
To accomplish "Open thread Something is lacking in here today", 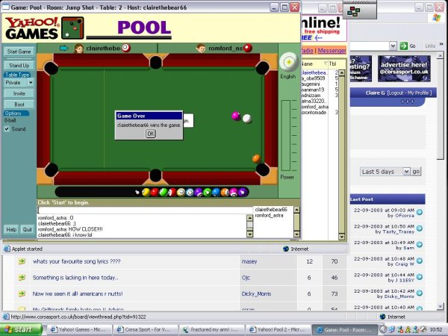I will [75, 278].
